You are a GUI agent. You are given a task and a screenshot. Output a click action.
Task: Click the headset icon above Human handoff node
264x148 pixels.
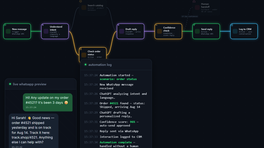coord(194,1)
